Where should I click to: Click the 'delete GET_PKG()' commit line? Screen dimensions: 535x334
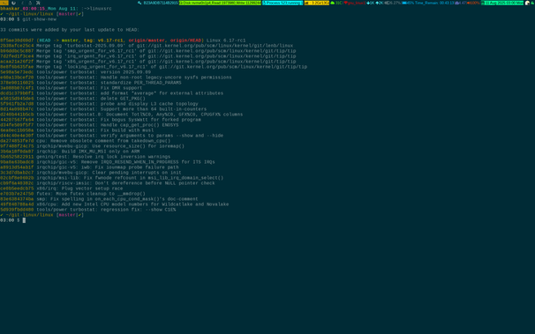[x=72, y=99]
